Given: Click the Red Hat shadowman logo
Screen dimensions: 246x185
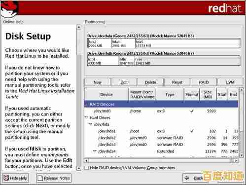Looking at the screenshot, I should click(9, 9).
